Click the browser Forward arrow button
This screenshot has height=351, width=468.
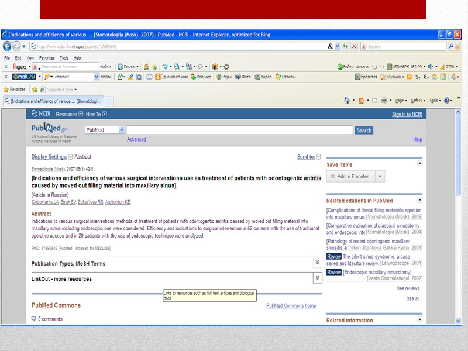click(17, 46)
